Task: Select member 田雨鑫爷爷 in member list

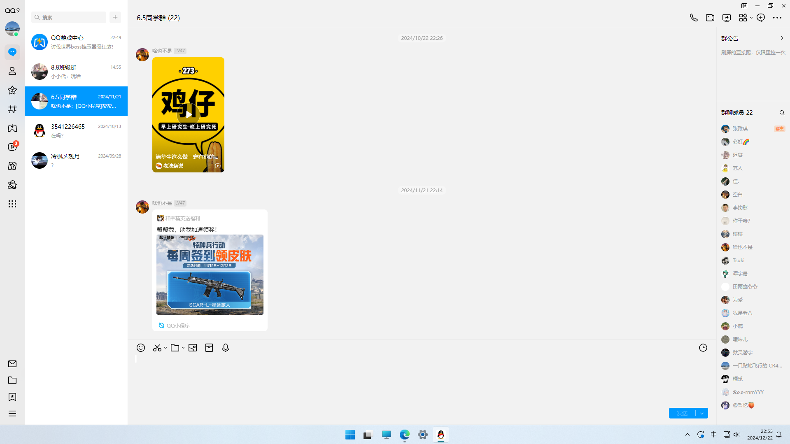Action: coord(753,287)
